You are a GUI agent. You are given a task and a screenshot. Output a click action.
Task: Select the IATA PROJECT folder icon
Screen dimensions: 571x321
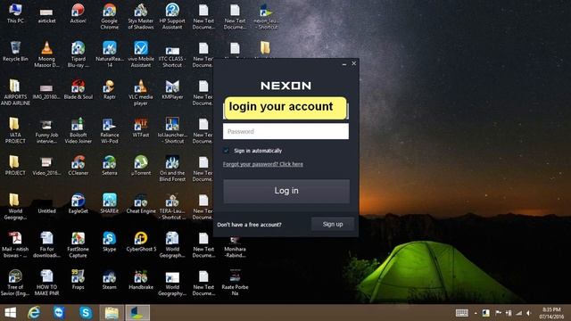click(15, 130)
